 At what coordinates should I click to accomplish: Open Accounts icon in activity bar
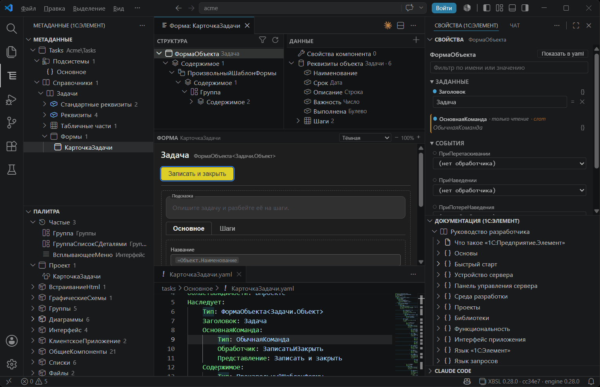(12, 341)
